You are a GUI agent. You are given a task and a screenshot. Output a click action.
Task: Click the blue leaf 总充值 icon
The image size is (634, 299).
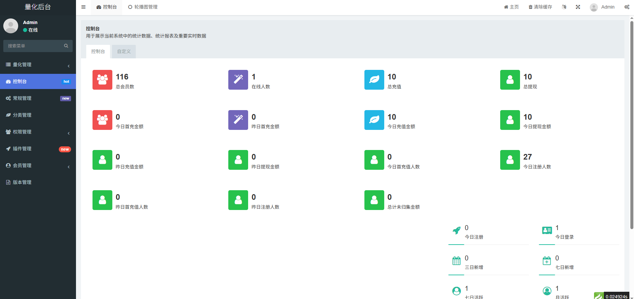pyautogui.click(x=374, y=80)
